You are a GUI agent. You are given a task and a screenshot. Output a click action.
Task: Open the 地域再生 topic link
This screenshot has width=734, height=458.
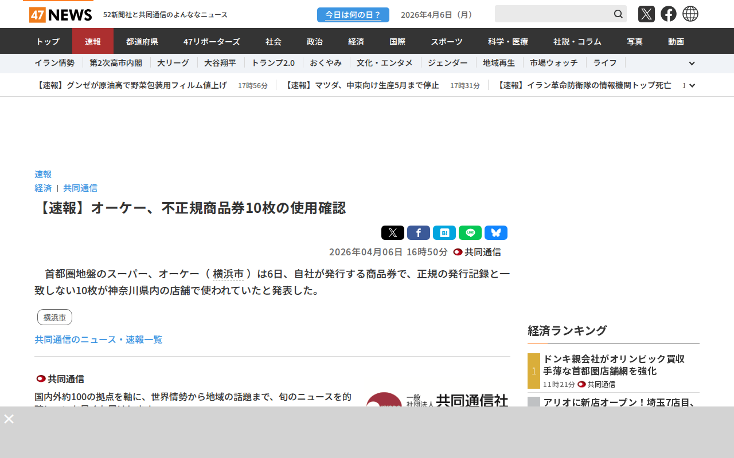point(499,63)
